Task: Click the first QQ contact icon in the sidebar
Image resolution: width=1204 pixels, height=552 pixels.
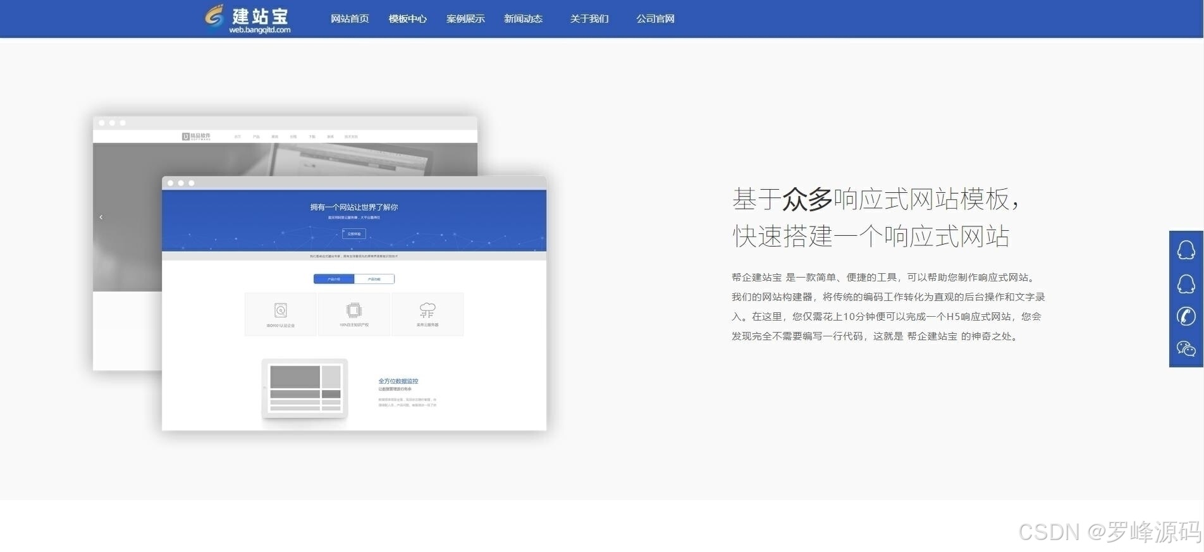Action: pos(1186,250)
